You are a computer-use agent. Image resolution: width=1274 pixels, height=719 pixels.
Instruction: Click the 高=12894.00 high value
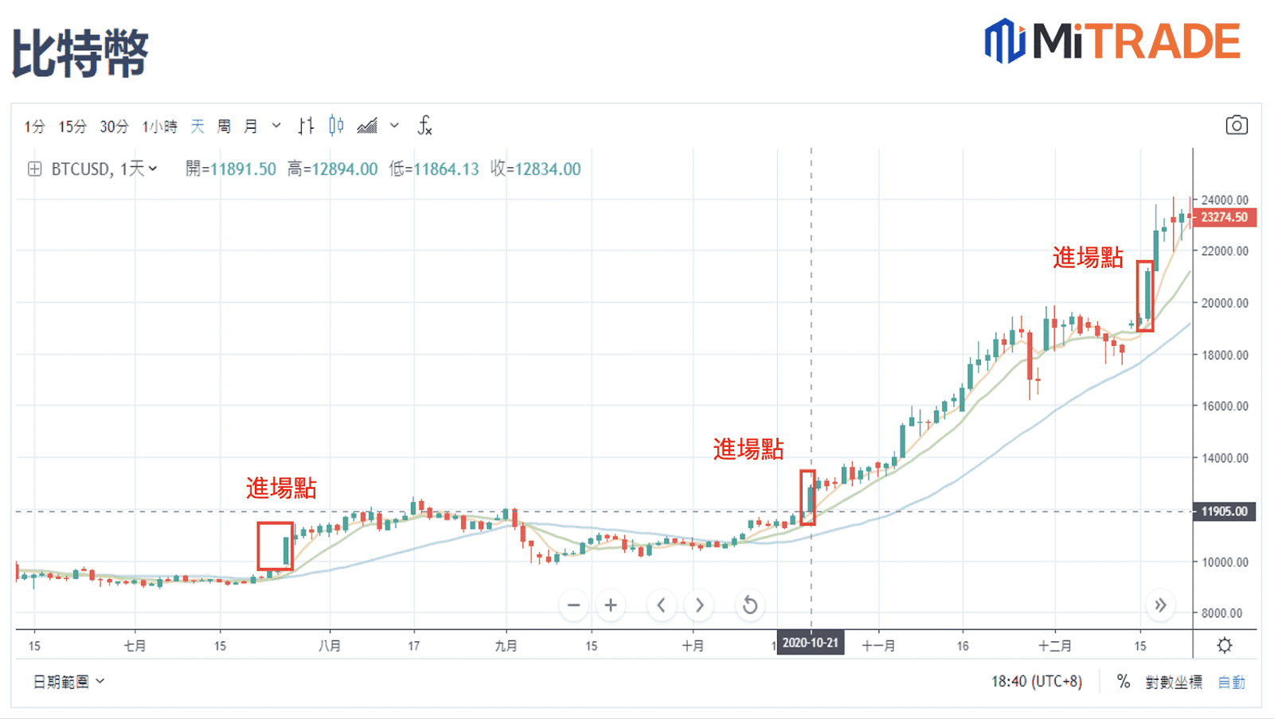[333, 169]
